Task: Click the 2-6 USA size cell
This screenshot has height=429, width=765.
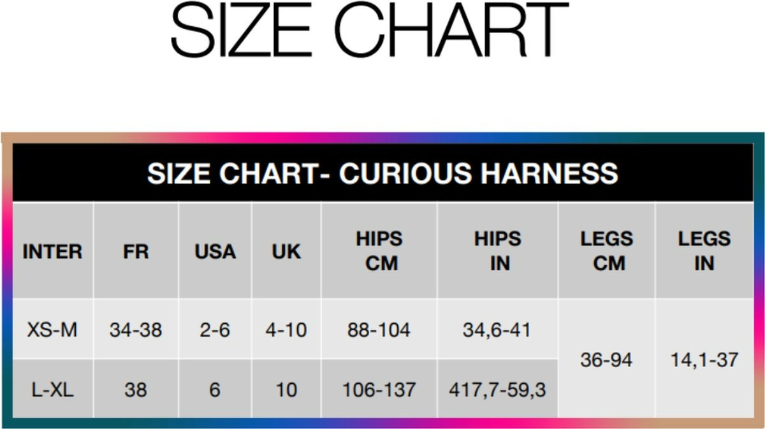Action: click(215, 330)
